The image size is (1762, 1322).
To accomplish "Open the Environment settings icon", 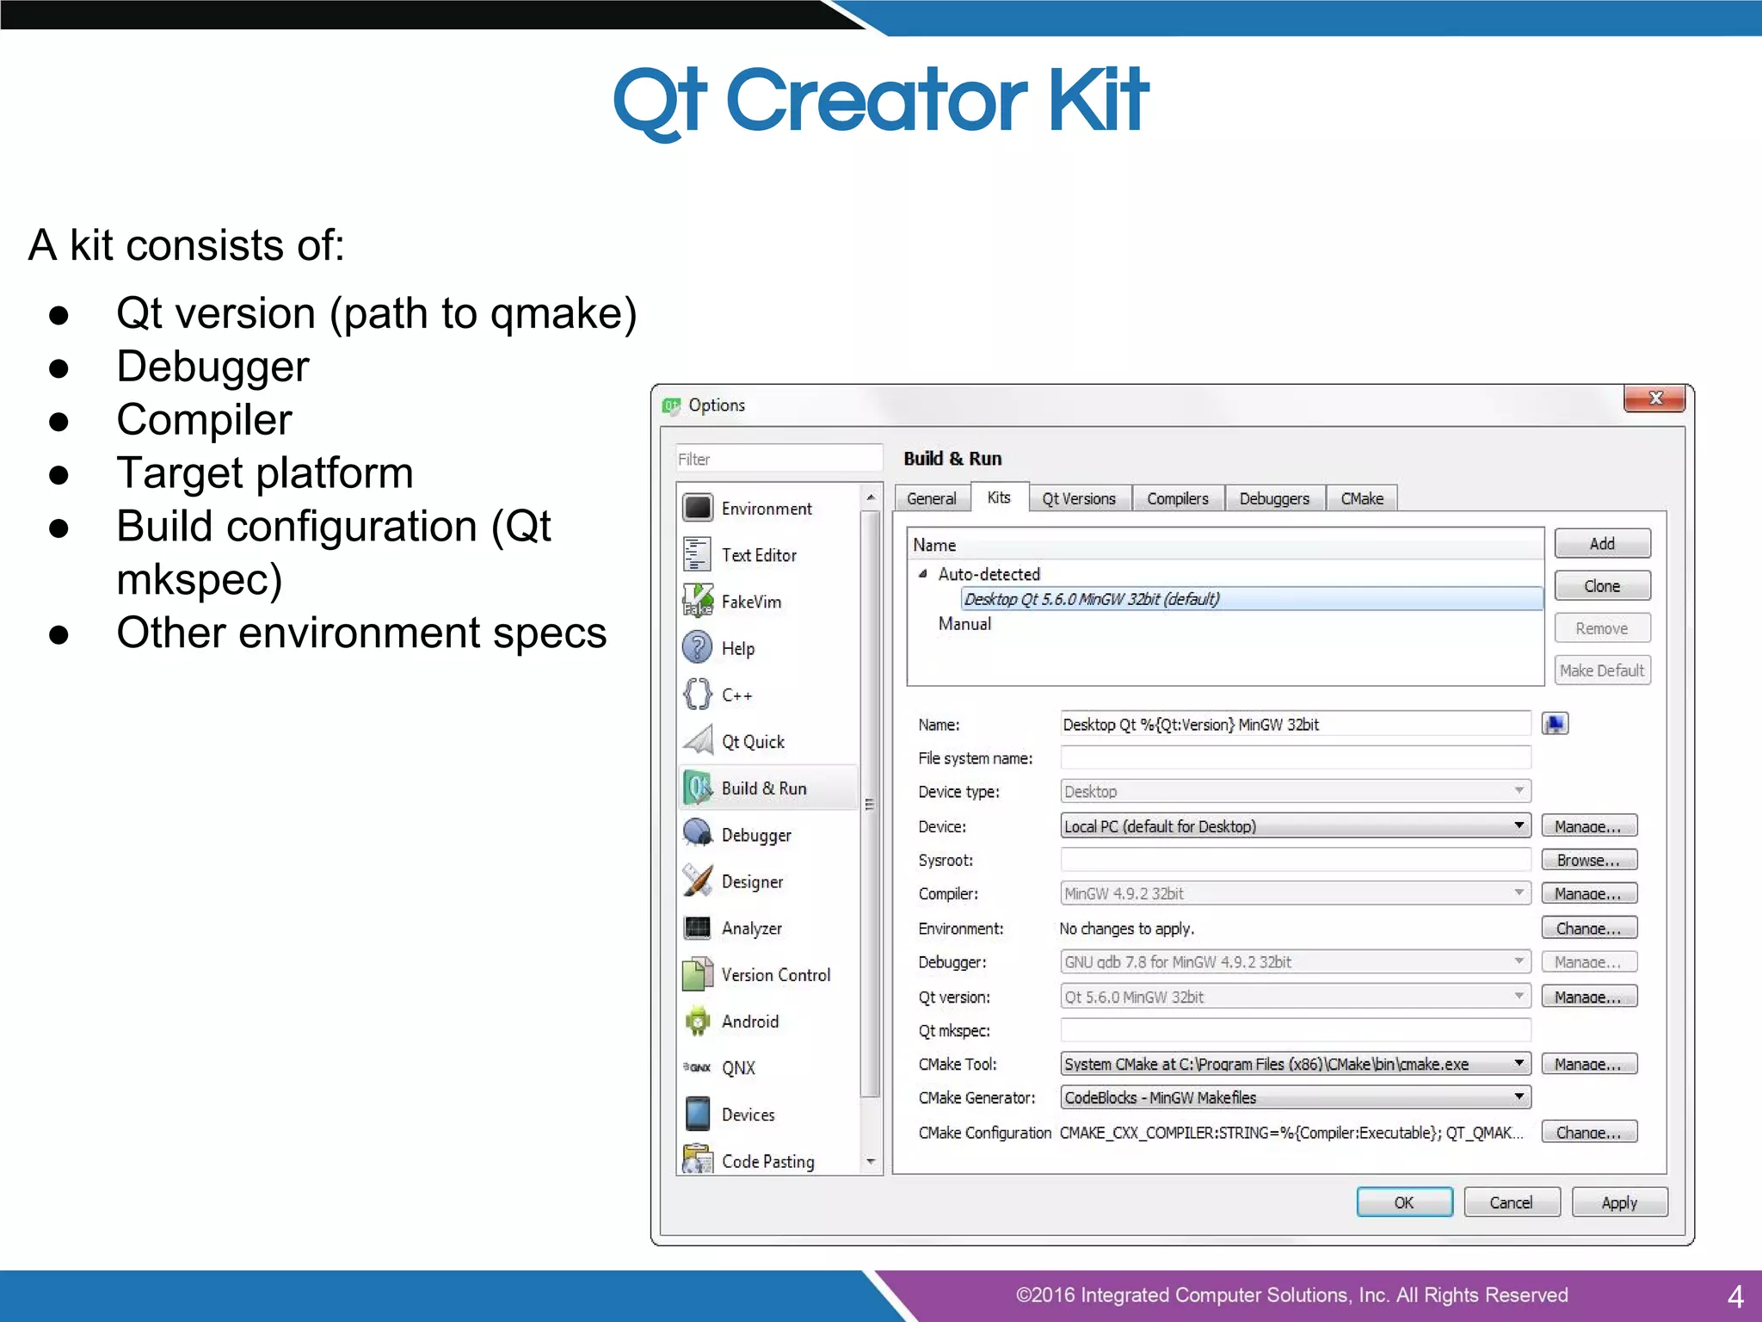I will coord(698,508).
